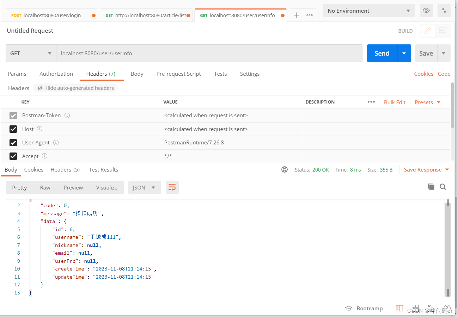
Task: Click unsaved dot on user/userInfo tab
Action: 283,15
